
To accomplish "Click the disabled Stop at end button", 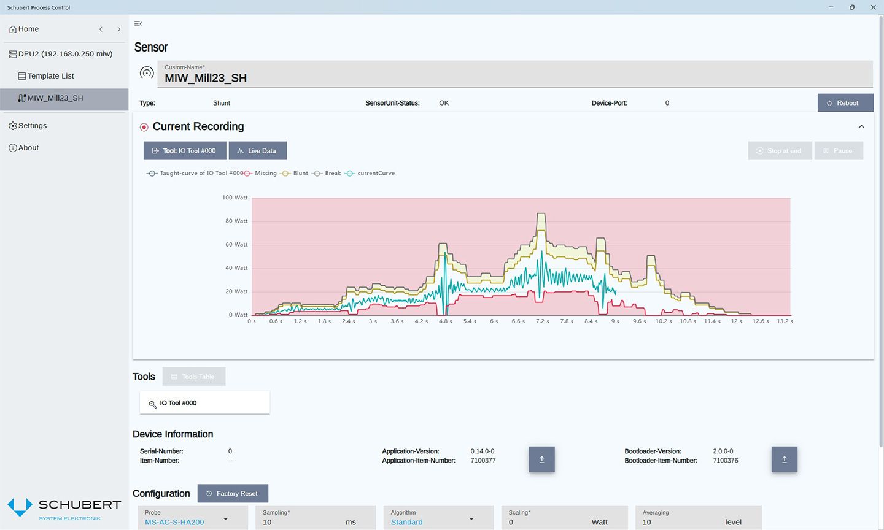I will coord(780,151).
